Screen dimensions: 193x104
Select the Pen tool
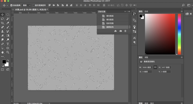click(2, 44)
